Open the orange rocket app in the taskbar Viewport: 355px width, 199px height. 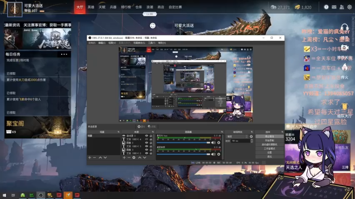tap(68, 195)
